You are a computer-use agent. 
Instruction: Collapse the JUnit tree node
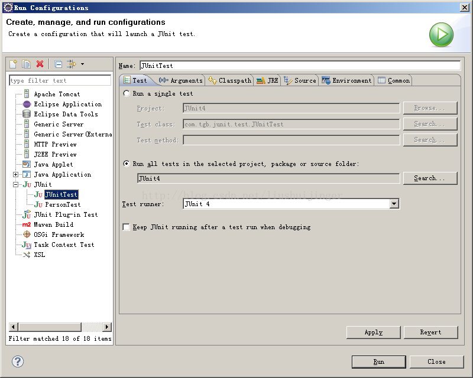coord(16,184)
